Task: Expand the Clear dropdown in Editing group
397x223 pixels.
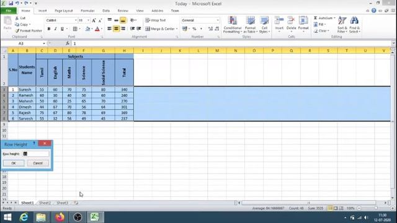Action: click(x=328, y=31)
